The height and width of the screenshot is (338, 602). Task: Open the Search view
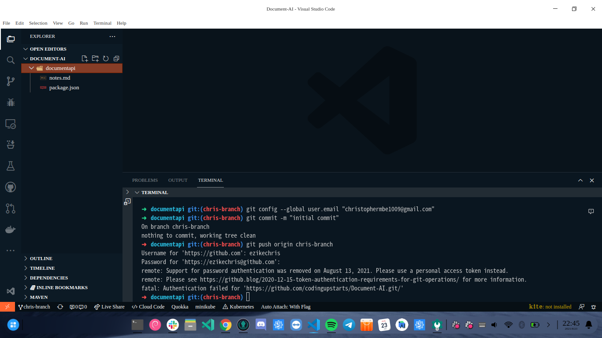click(x=11, y=60)
